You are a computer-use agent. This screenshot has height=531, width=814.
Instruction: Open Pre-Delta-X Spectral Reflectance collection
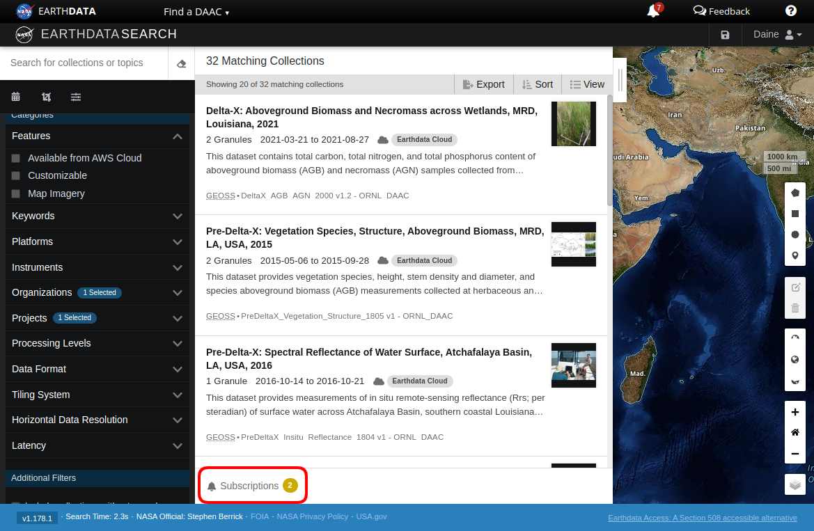click(369, 358)
